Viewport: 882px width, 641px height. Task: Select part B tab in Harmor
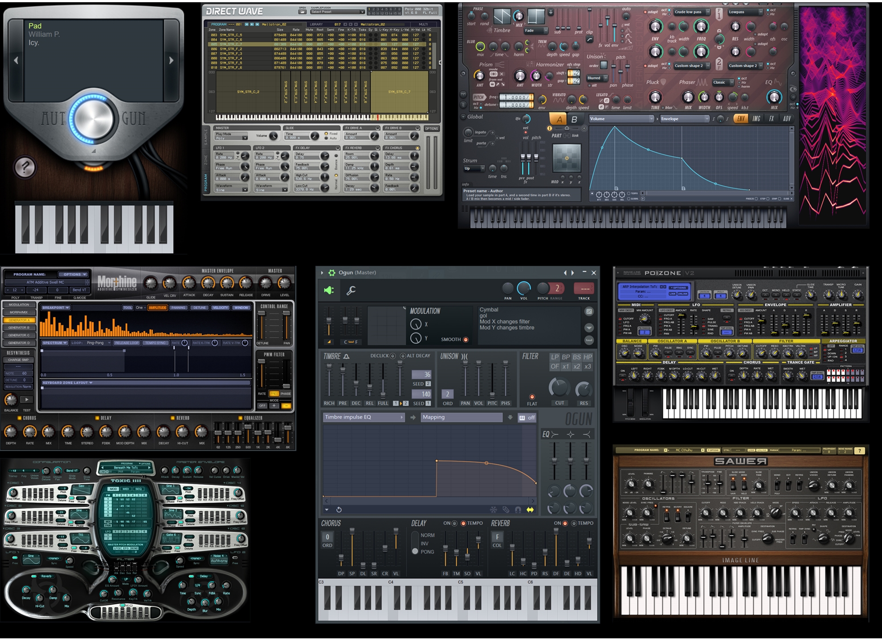(574, 119)
